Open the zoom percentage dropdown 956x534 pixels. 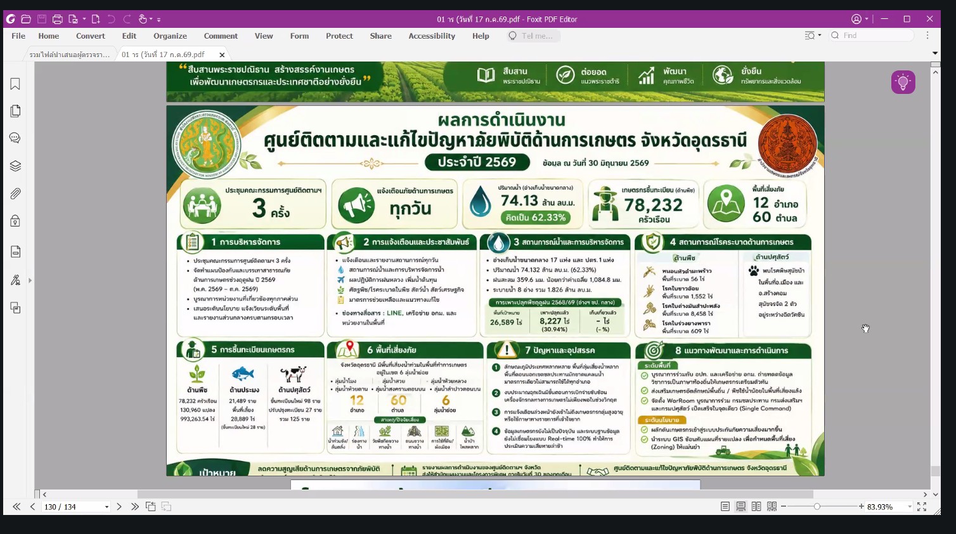pos(910,507)
